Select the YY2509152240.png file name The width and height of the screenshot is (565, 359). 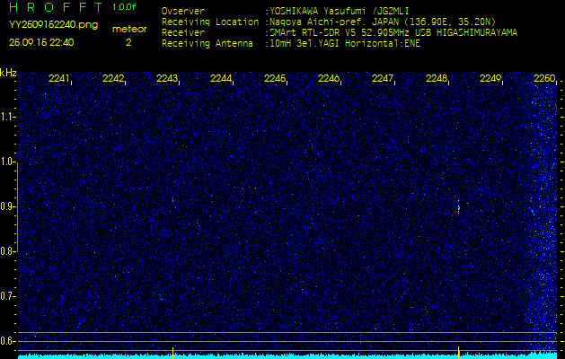click(47, 25)
